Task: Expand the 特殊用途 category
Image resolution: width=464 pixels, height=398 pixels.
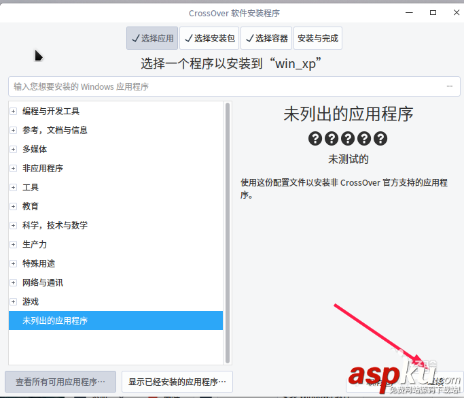Action: coord(13,263)
